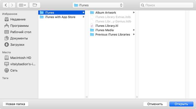The image size is (196, 109).
Task: Expand the Album Artwork disclosure arrow
Action: coord(134,12)
